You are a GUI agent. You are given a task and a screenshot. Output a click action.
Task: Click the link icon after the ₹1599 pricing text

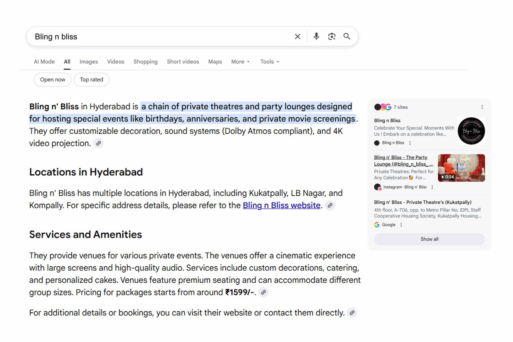(264, 292)
